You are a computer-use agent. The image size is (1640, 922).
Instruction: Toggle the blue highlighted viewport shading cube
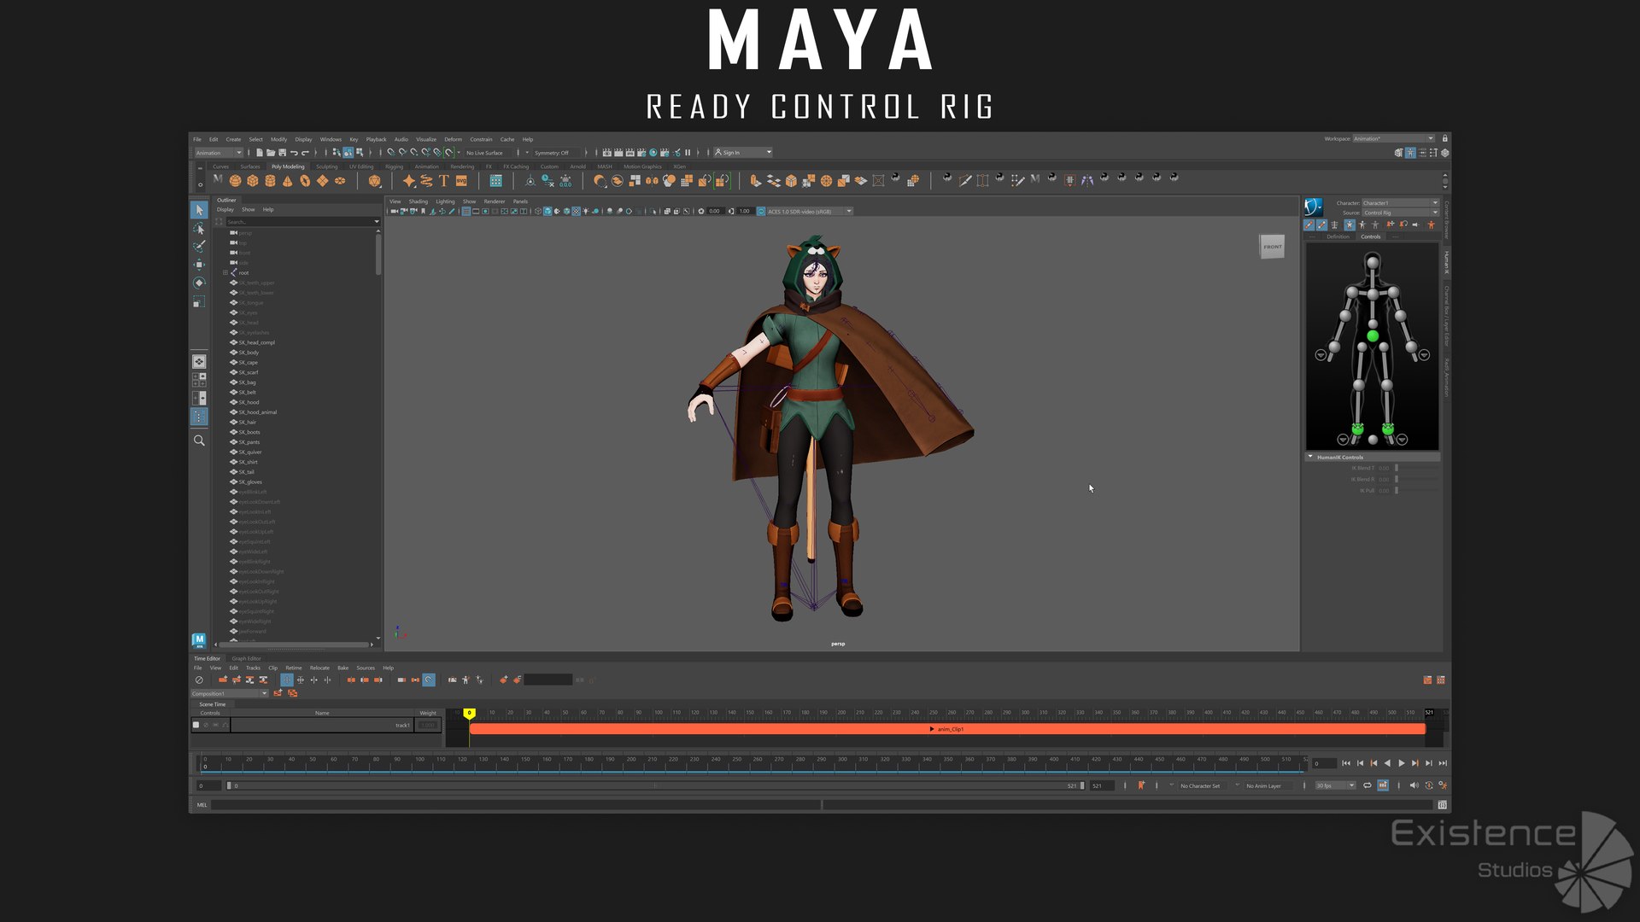pos(548,211)
